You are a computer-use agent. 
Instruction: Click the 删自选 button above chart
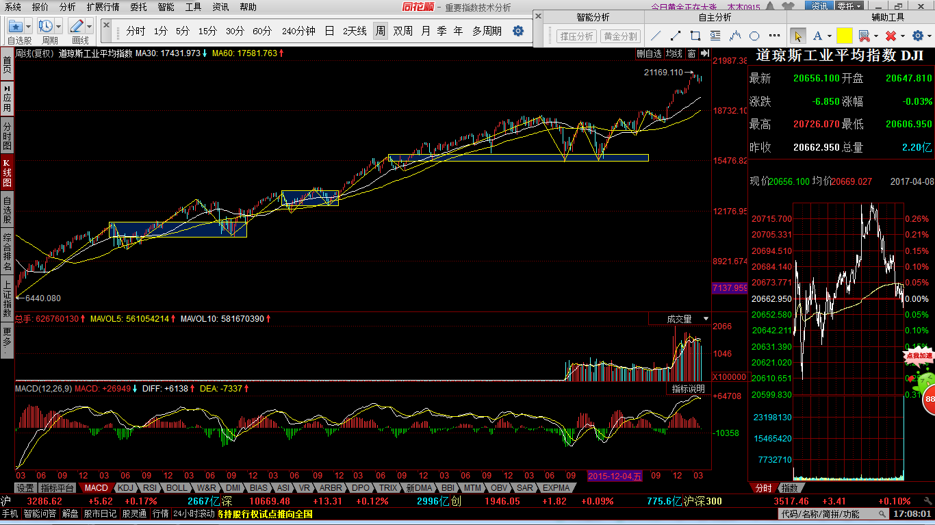649,53
